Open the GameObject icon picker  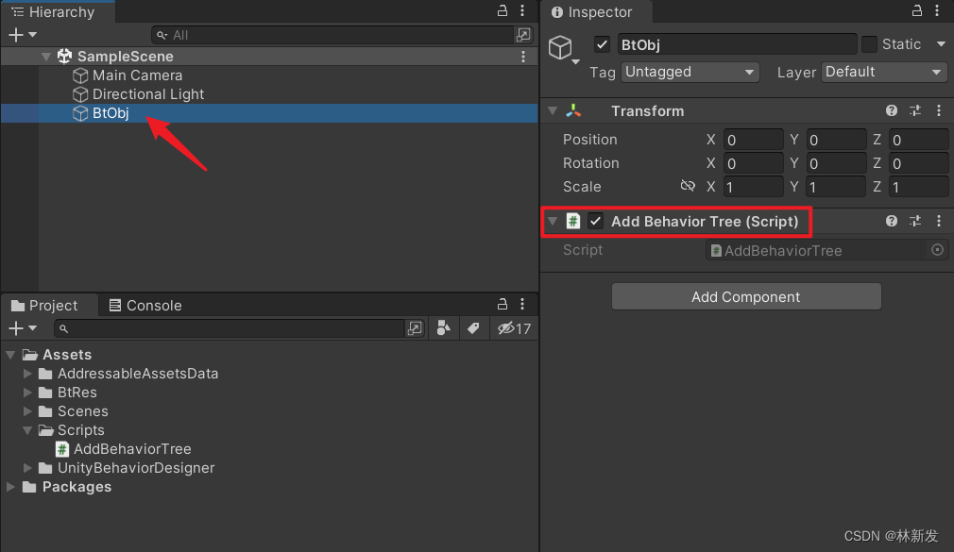pos(563,49)
